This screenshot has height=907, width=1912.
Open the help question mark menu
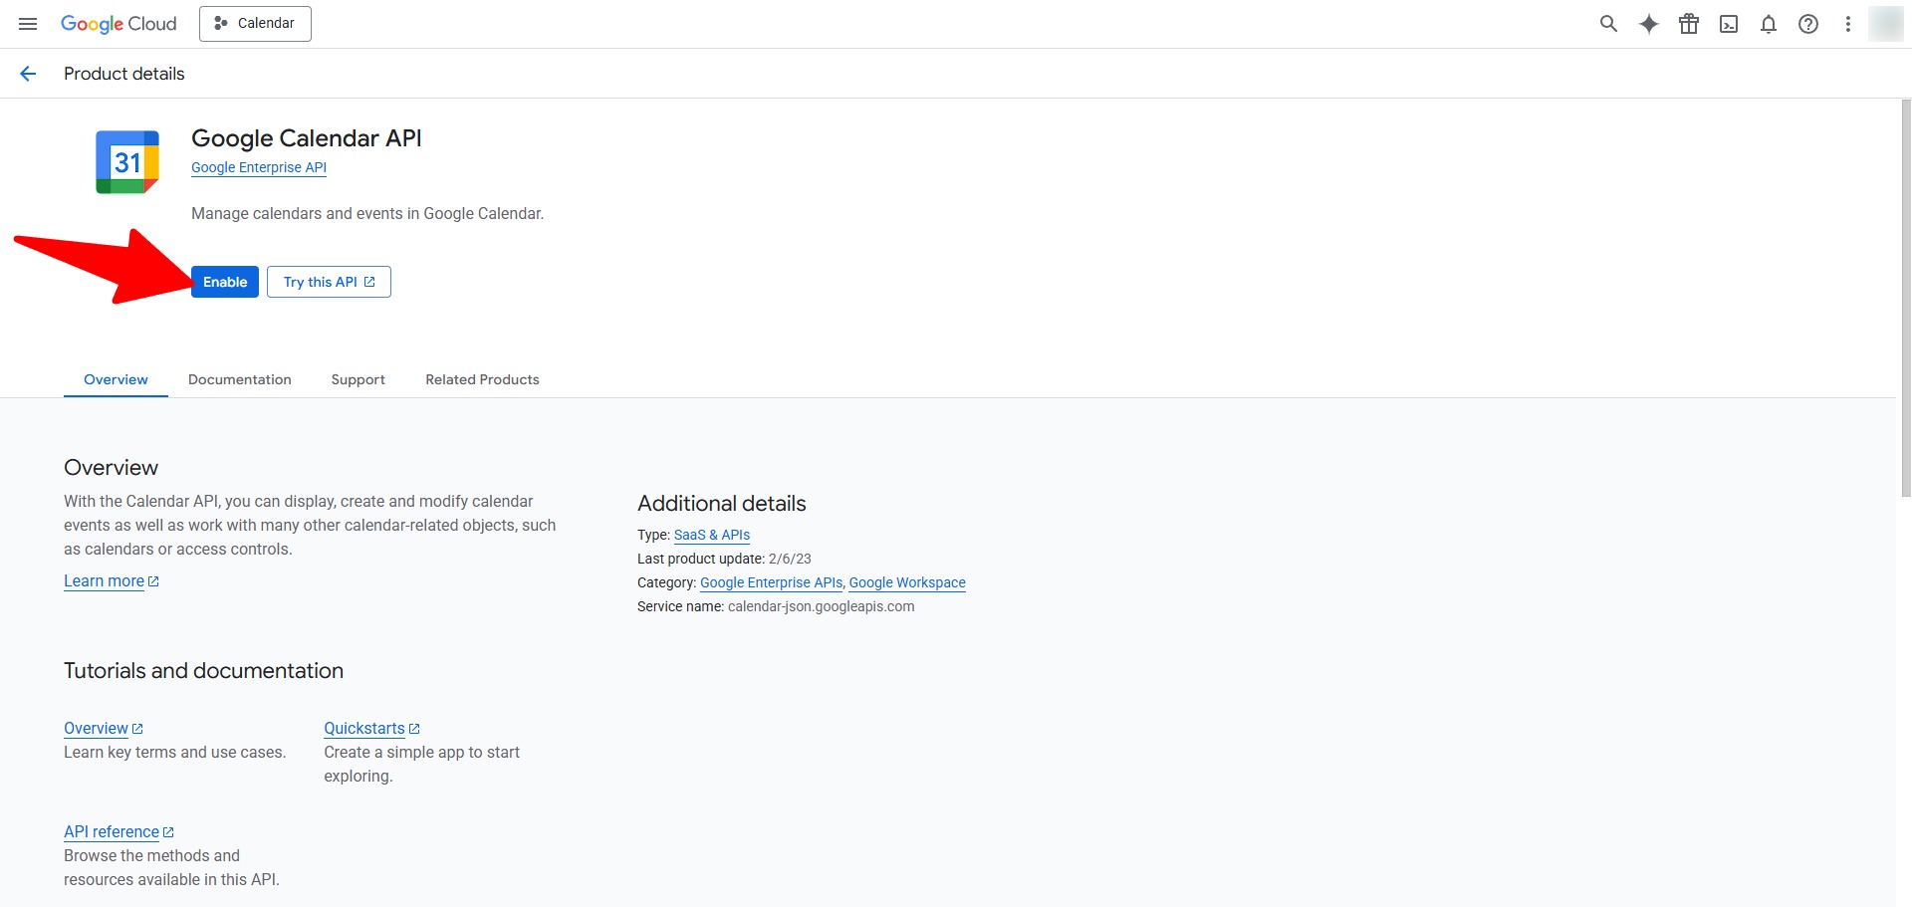pyautogui.click(x=1808, y=24)
